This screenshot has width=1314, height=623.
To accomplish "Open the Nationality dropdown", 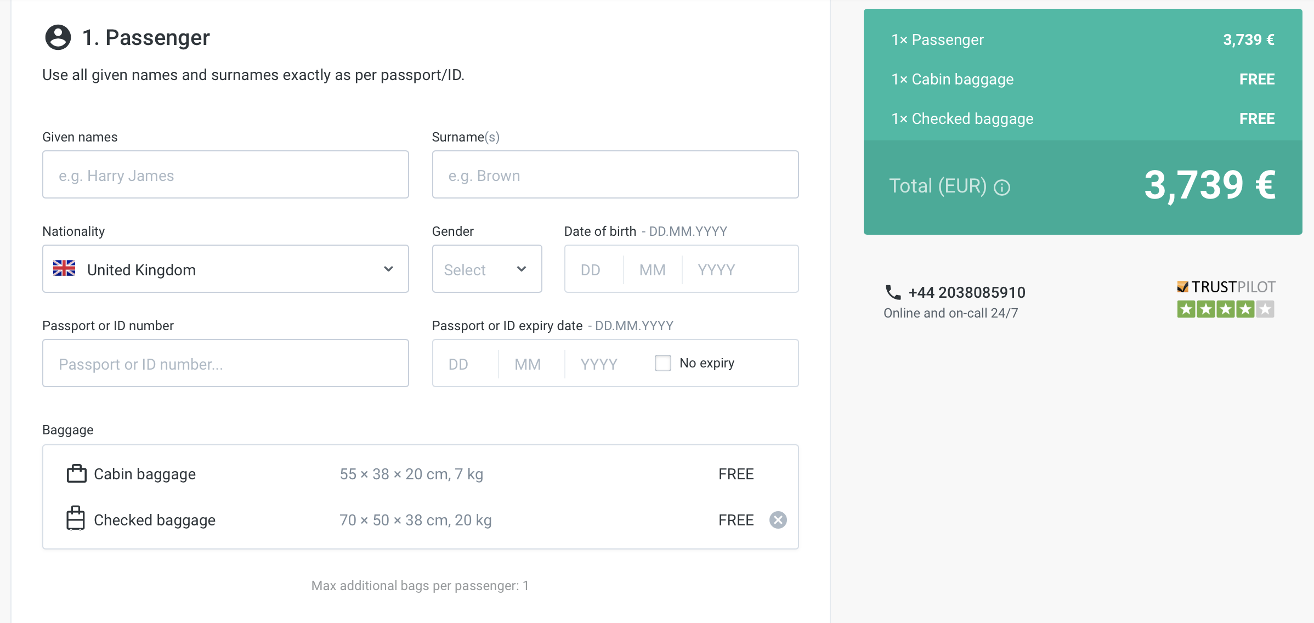I will pyautogui.click(x=225, y=269).
